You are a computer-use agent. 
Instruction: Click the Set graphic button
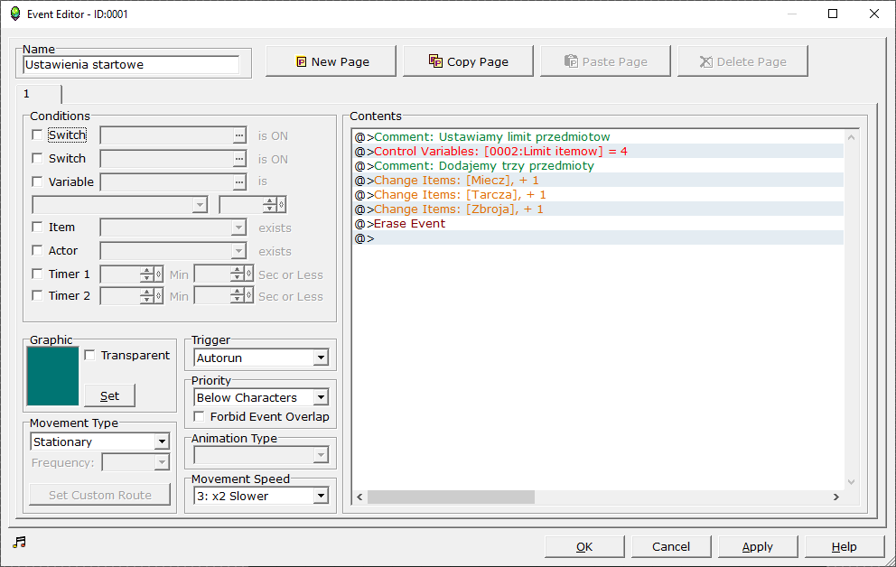tap(109, 395)
